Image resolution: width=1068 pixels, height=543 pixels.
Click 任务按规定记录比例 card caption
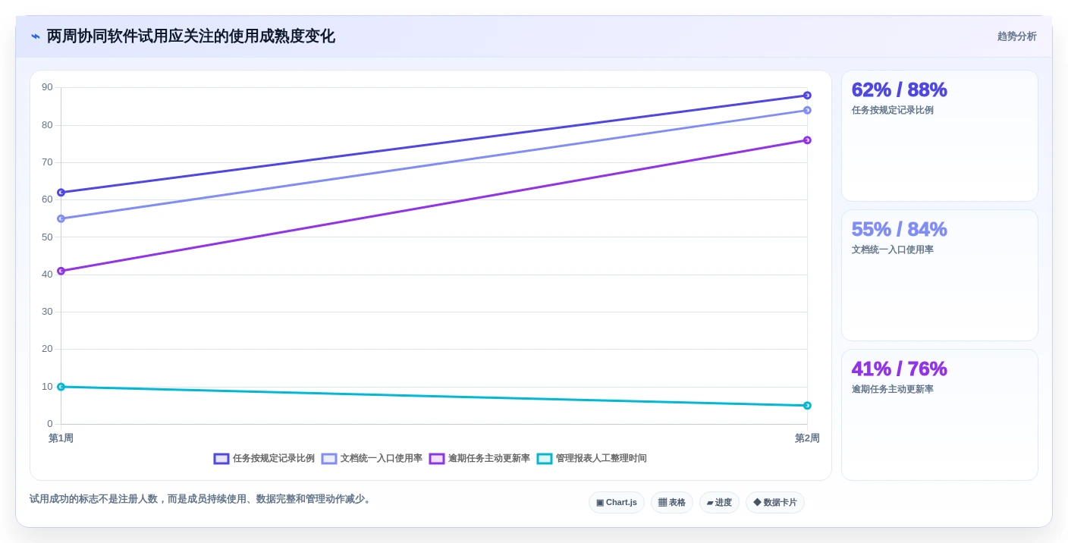[892, 110]
